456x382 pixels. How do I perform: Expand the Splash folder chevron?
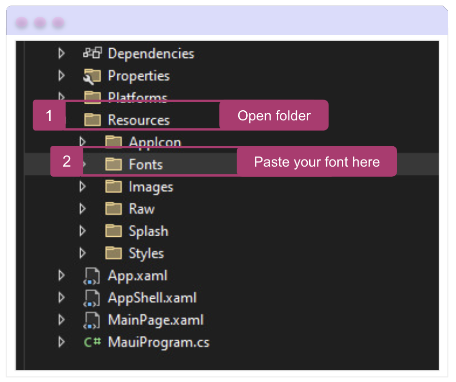point(83,231)
